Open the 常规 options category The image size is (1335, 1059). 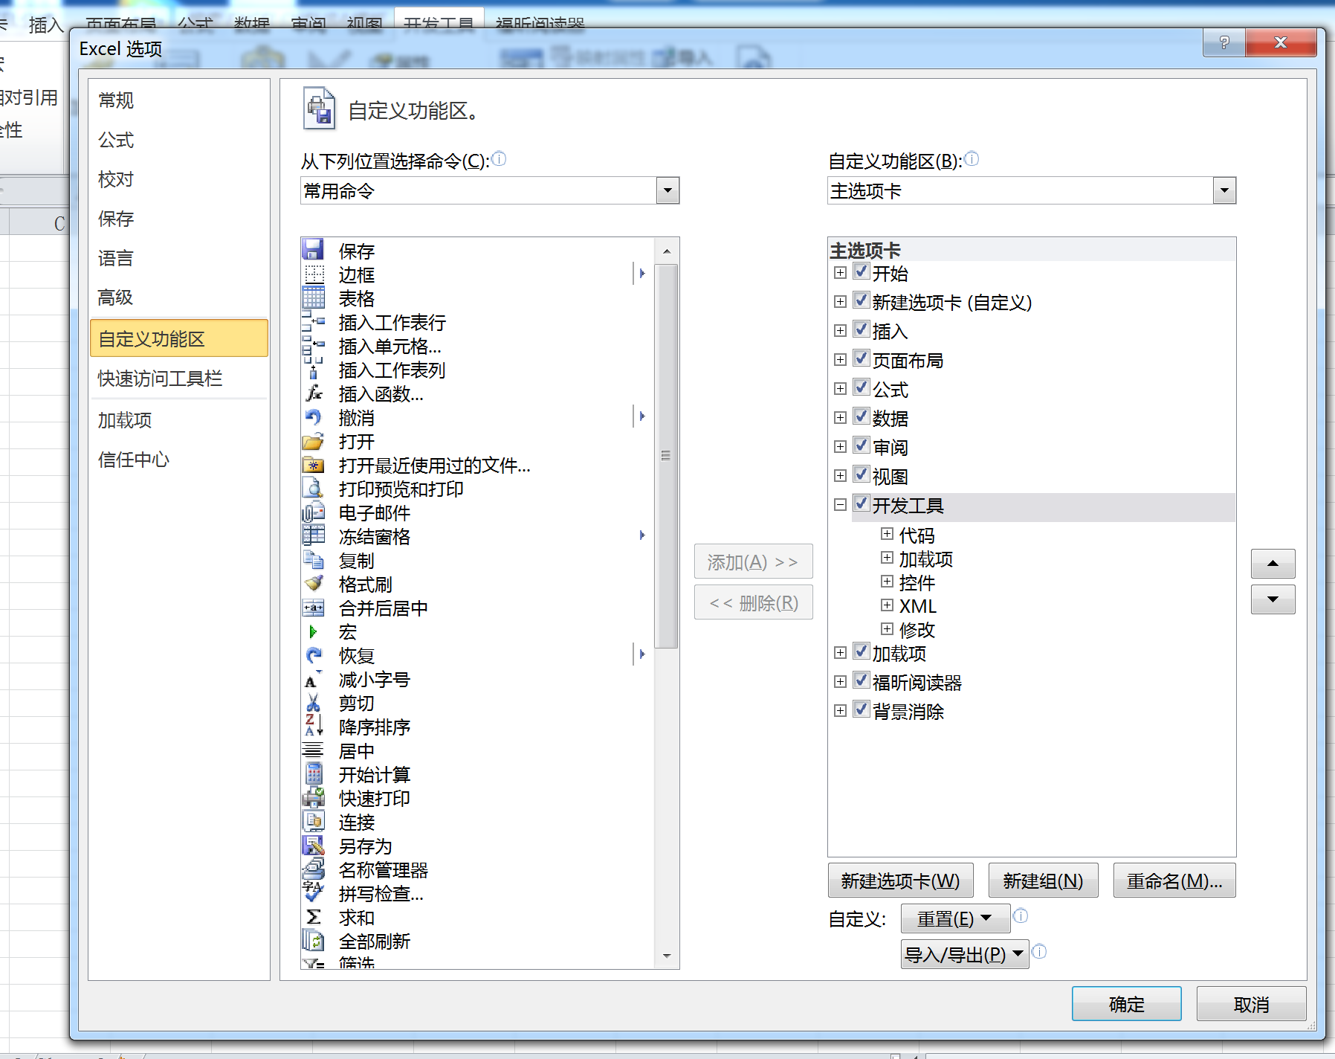coord(178,100)
